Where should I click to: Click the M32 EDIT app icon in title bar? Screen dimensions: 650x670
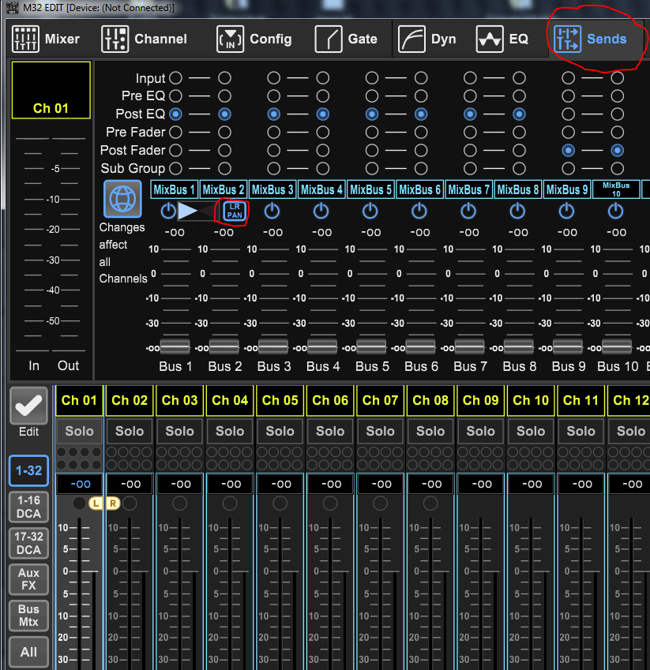coord(13,7)
